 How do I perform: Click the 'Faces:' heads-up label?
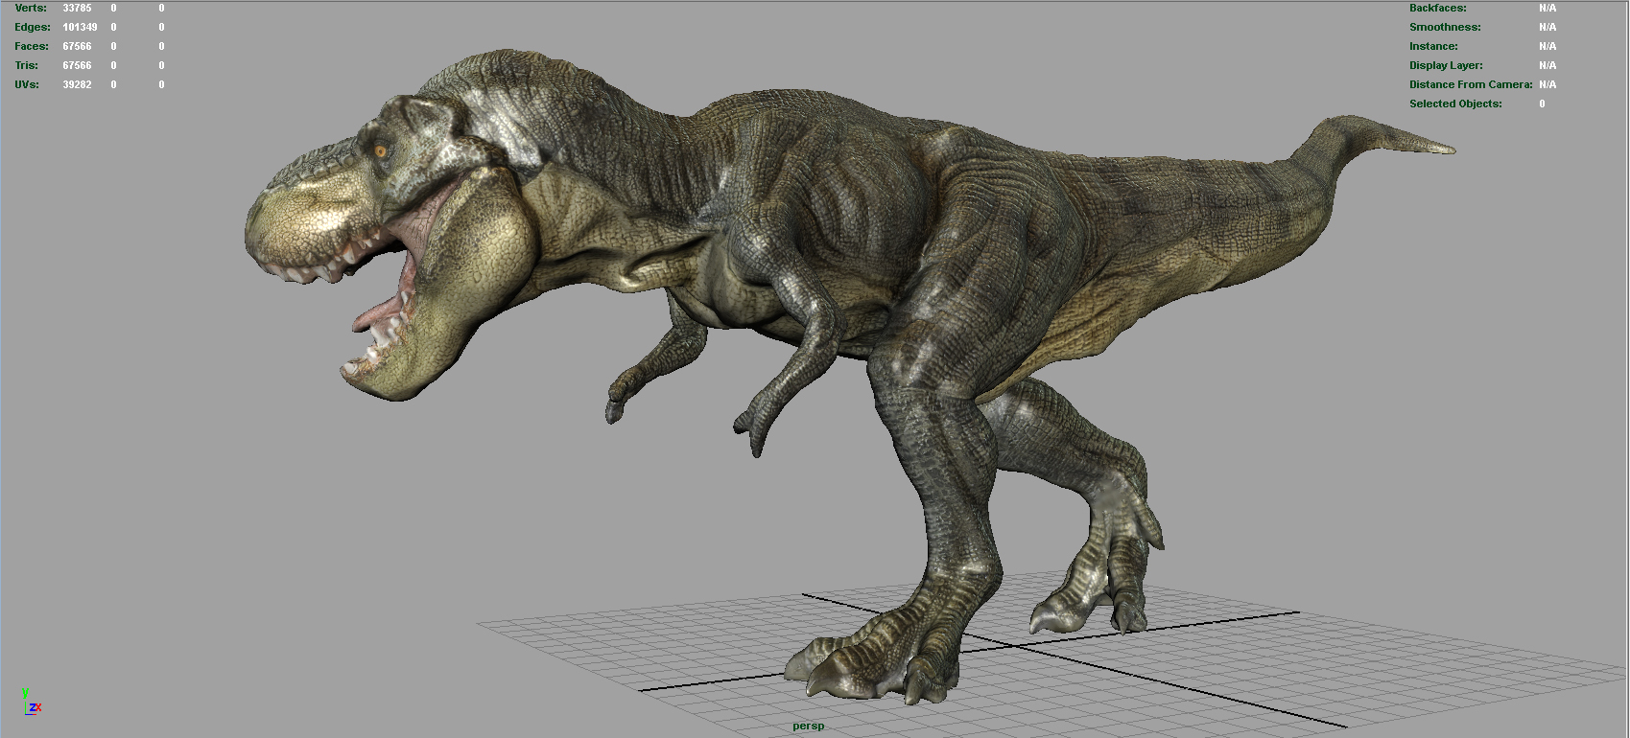pyautogui.click(x=32, y=46)
